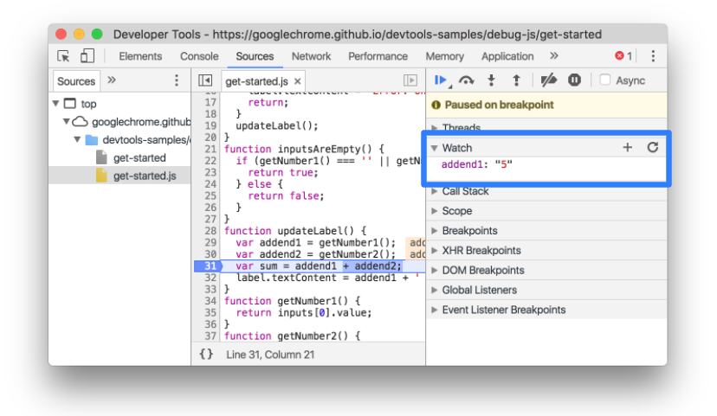
Task: Refresh the watch expressions
Action: [x=653, y=147]
